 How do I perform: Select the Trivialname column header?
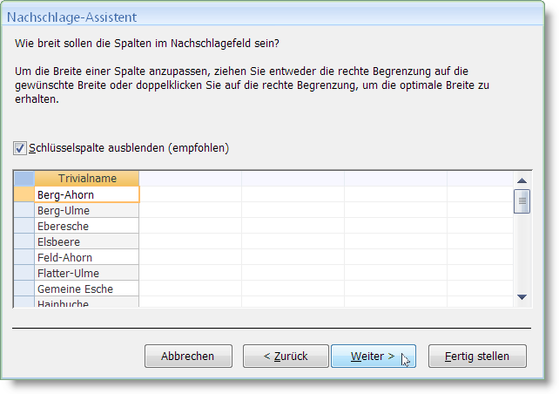86,179
